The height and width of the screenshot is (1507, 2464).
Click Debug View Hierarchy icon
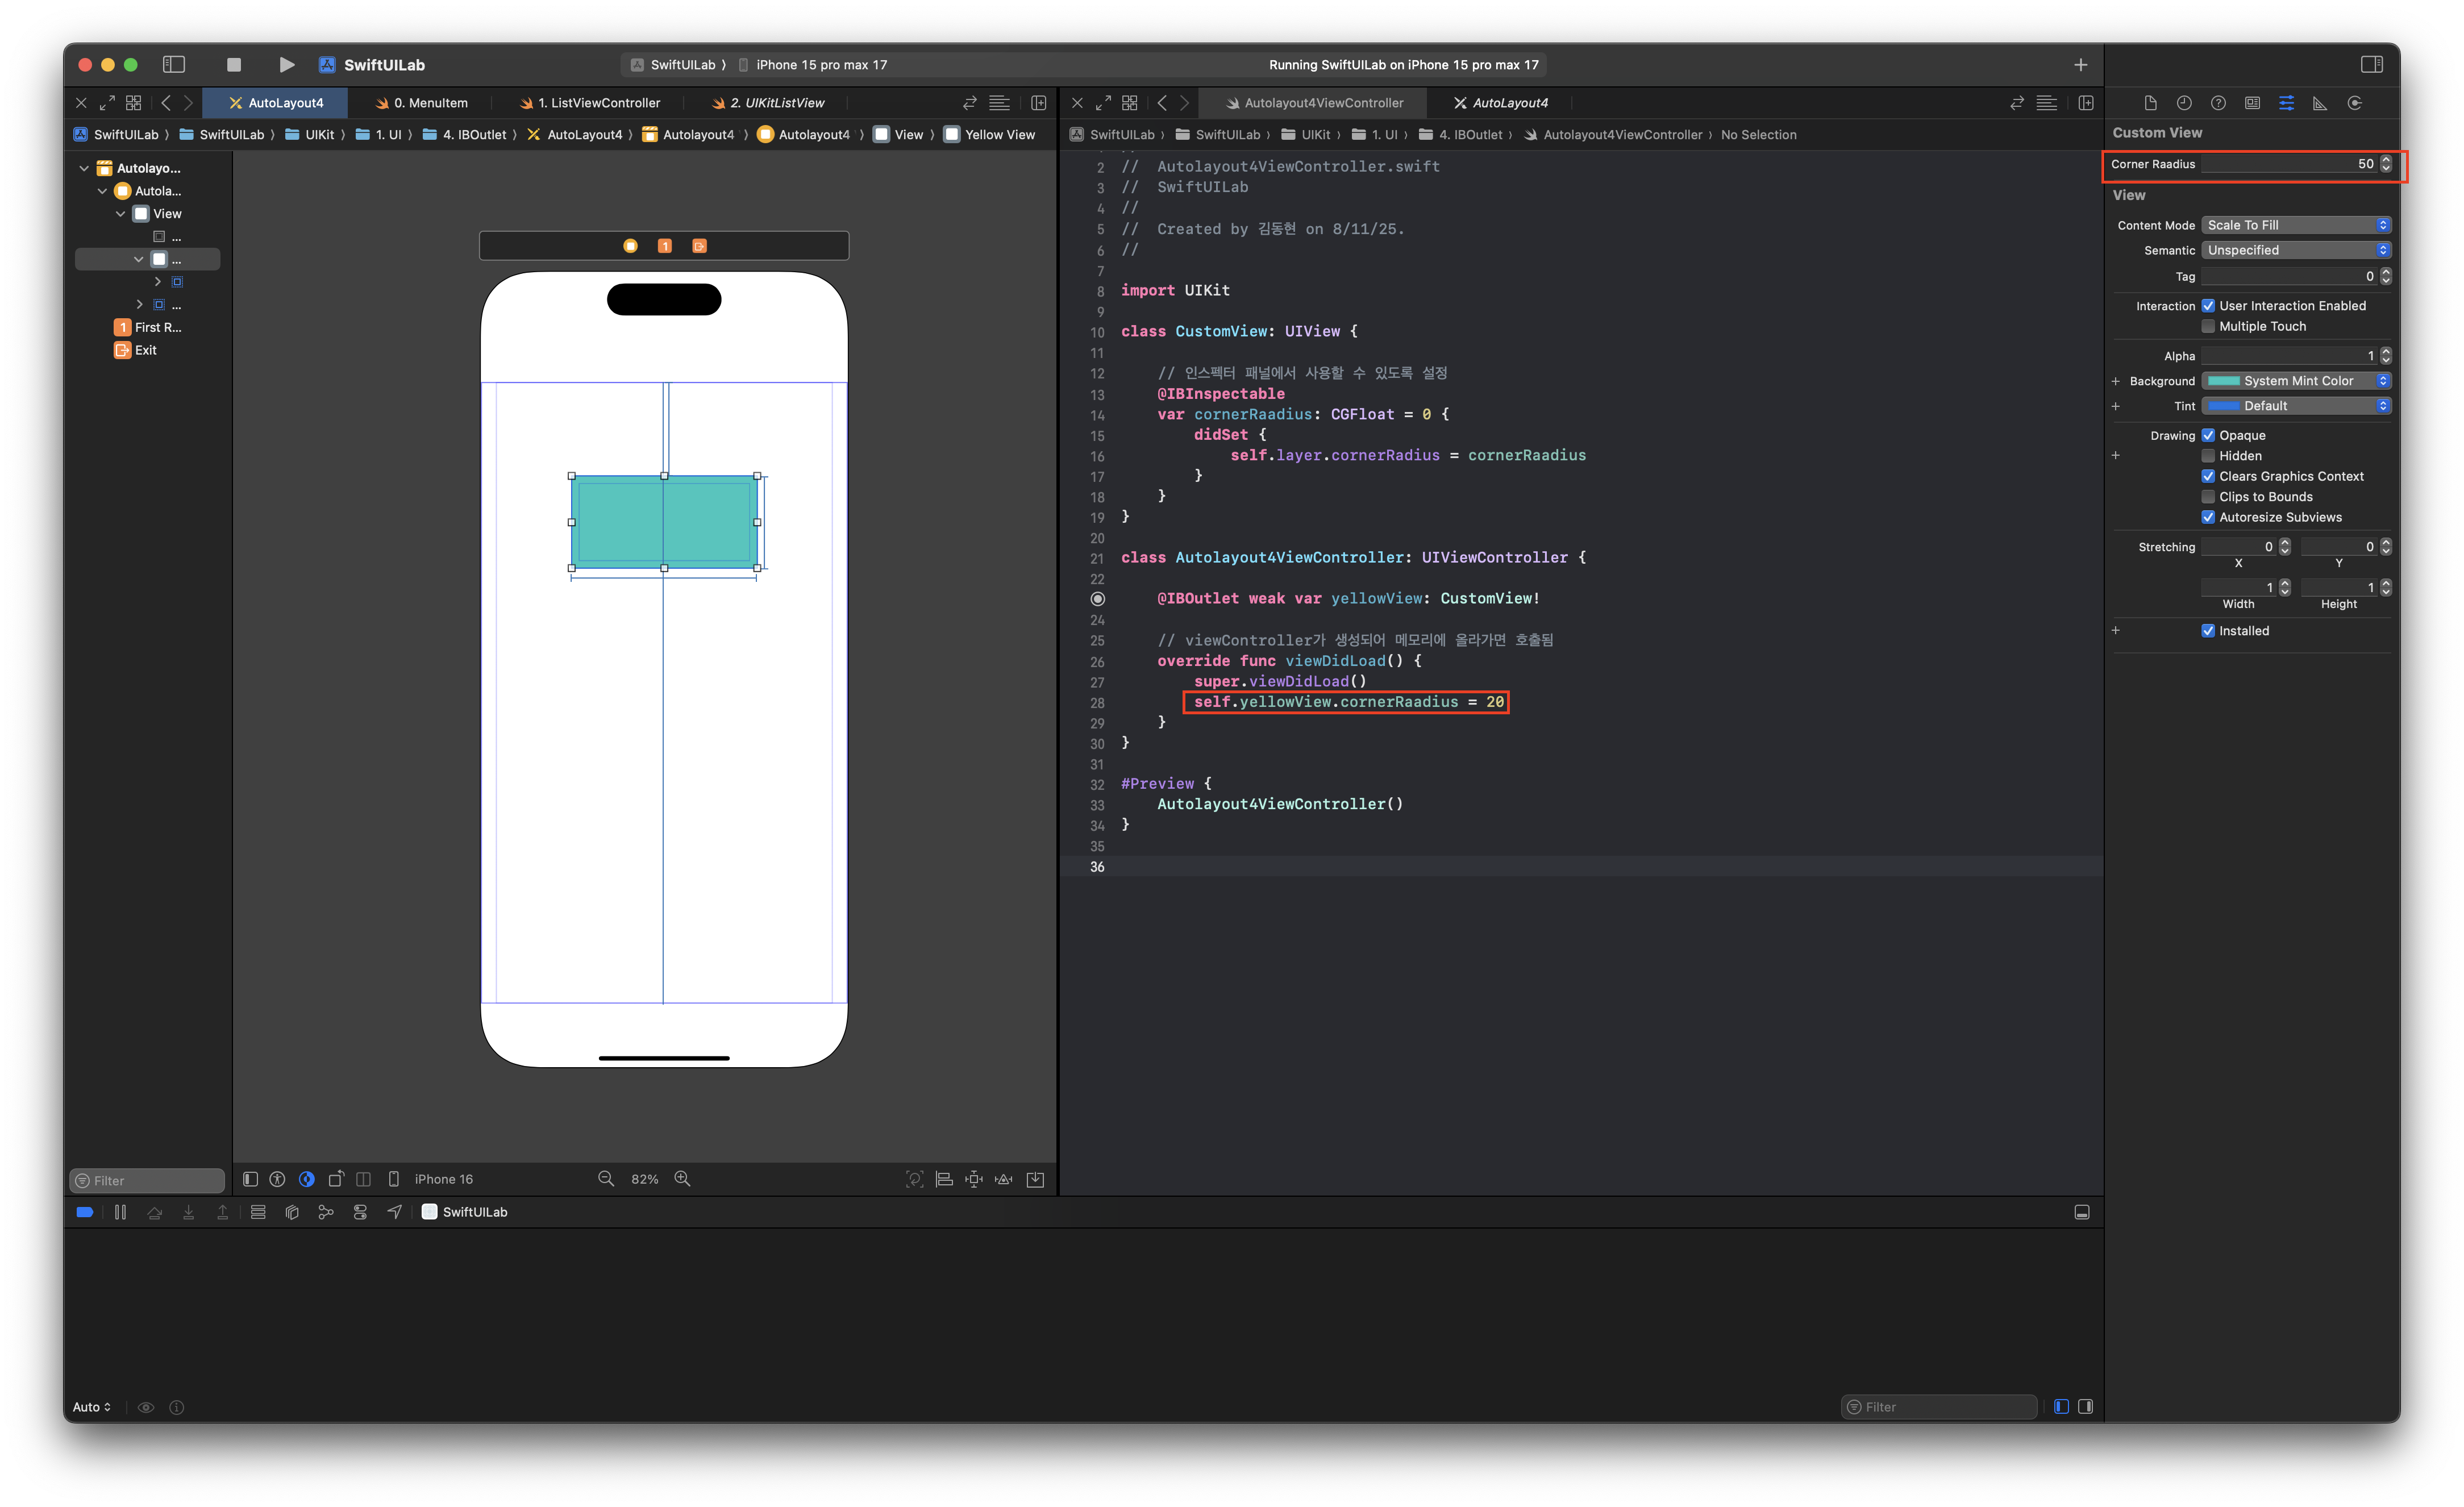coord(292,1212)
